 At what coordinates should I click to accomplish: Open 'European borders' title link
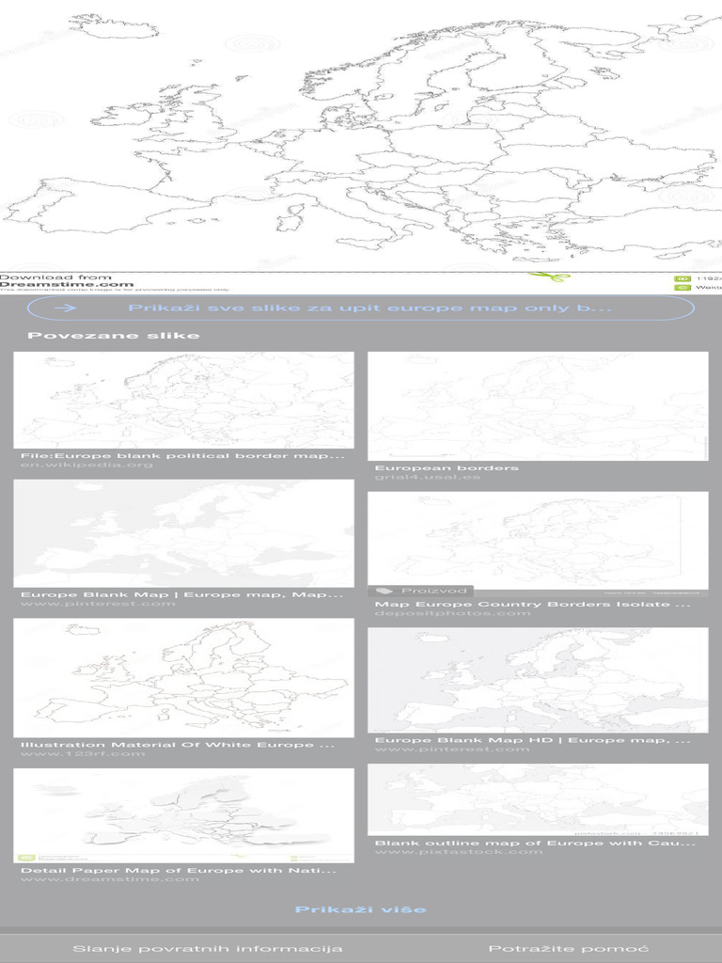point(447,468)
